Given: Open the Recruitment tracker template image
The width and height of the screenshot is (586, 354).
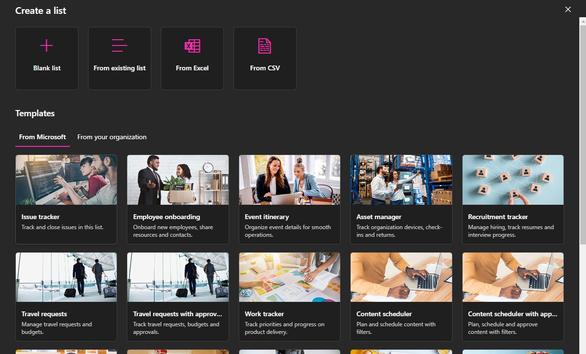Looking at the screenshot, I should [x=513, y=180].
